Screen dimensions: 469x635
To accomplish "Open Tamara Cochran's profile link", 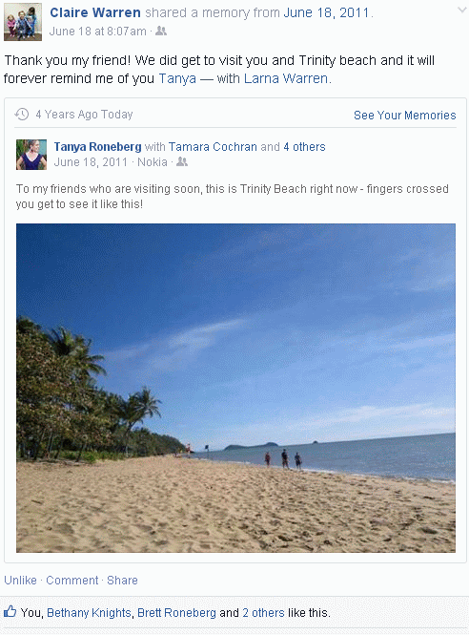I will pos(213,147).
